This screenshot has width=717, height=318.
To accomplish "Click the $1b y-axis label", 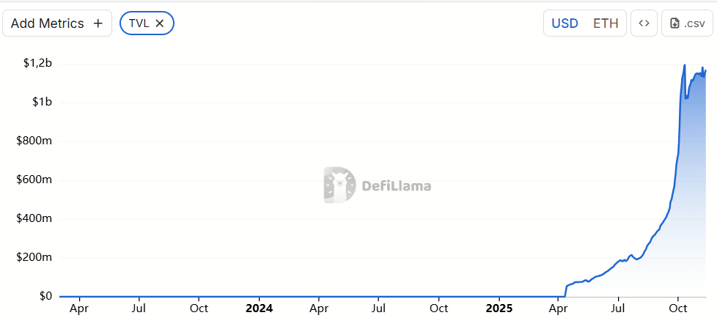I will coord(43,103).
